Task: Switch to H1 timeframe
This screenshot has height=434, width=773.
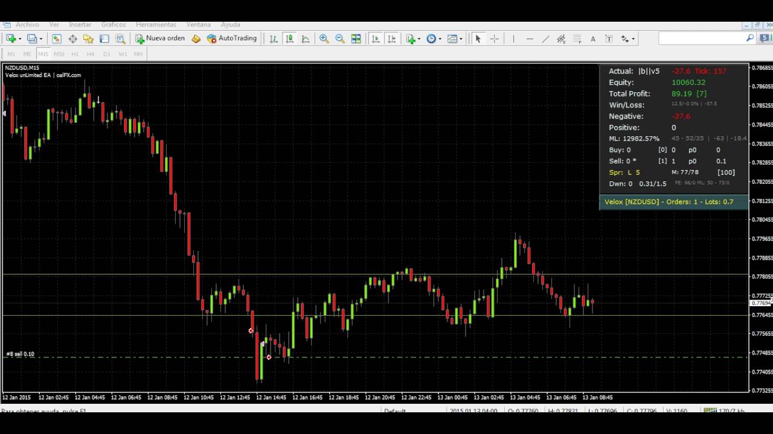Action: (x=75, y=54)
